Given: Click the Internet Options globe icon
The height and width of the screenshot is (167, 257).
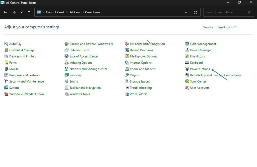Looking at the screenshot, I should (127, 63).
